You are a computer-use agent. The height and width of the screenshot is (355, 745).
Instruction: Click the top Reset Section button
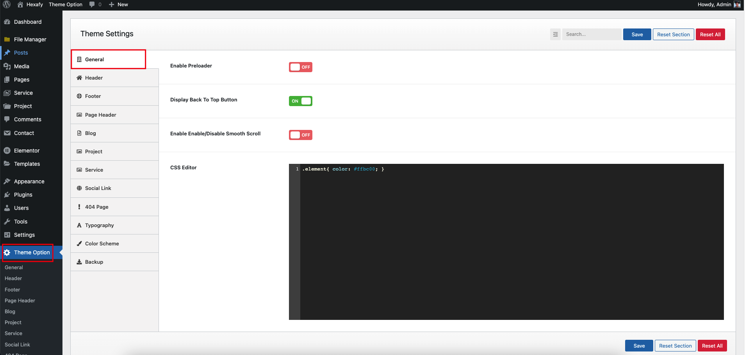tap(674, 34)
